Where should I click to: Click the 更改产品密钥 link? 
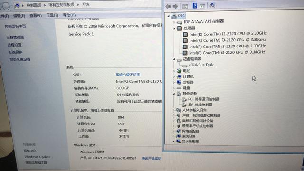pyautogui.click(x=152, y=158)
